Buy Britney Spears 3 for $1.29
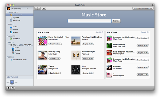The image size is (160, 98). 143,75
